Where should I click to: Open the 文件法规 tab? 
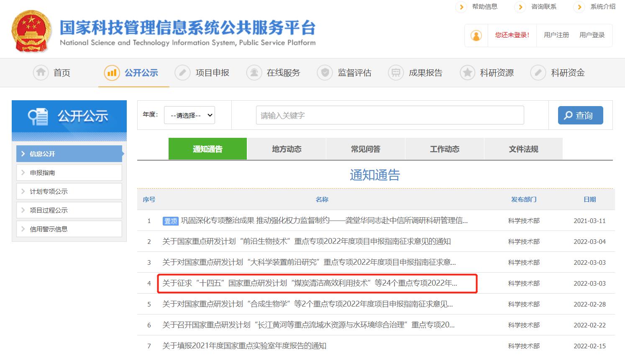pos(523,149)
